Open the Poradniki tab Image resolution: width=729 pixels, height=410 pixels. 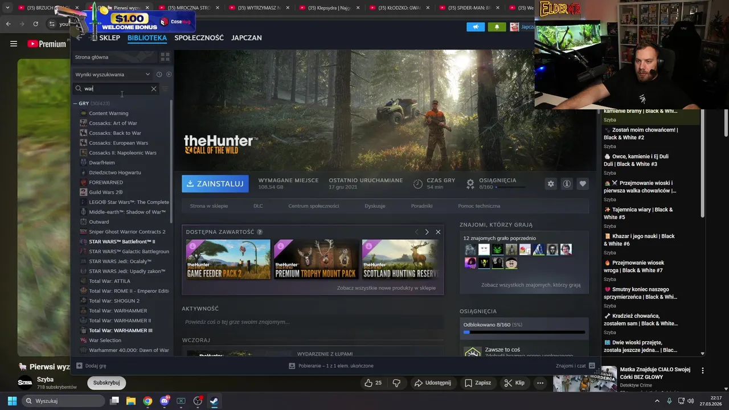421,206
